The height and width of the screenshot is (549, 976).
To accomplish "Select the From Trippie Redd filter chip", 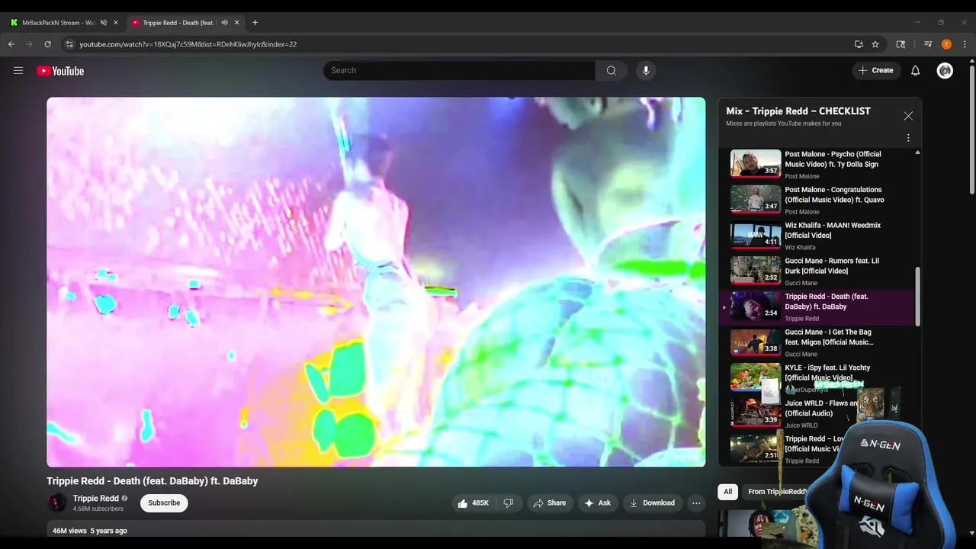I will [776, 492].
